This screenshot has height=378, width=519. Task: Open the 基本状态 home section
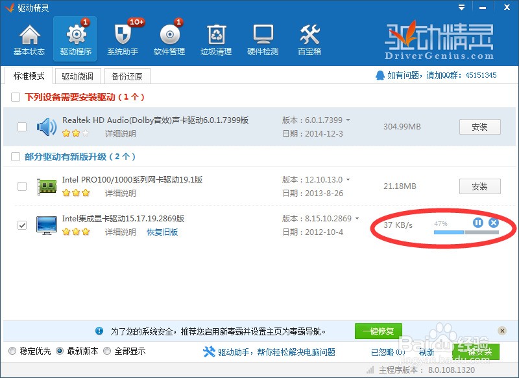tap(29, 39)
